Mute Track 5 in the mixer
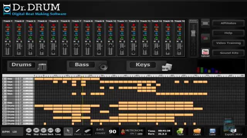Viewport: 247px width, 138px height. click(52, 42)
